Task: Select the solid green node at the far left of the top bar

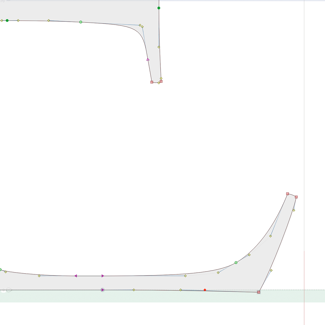Action: click(7, 21)
